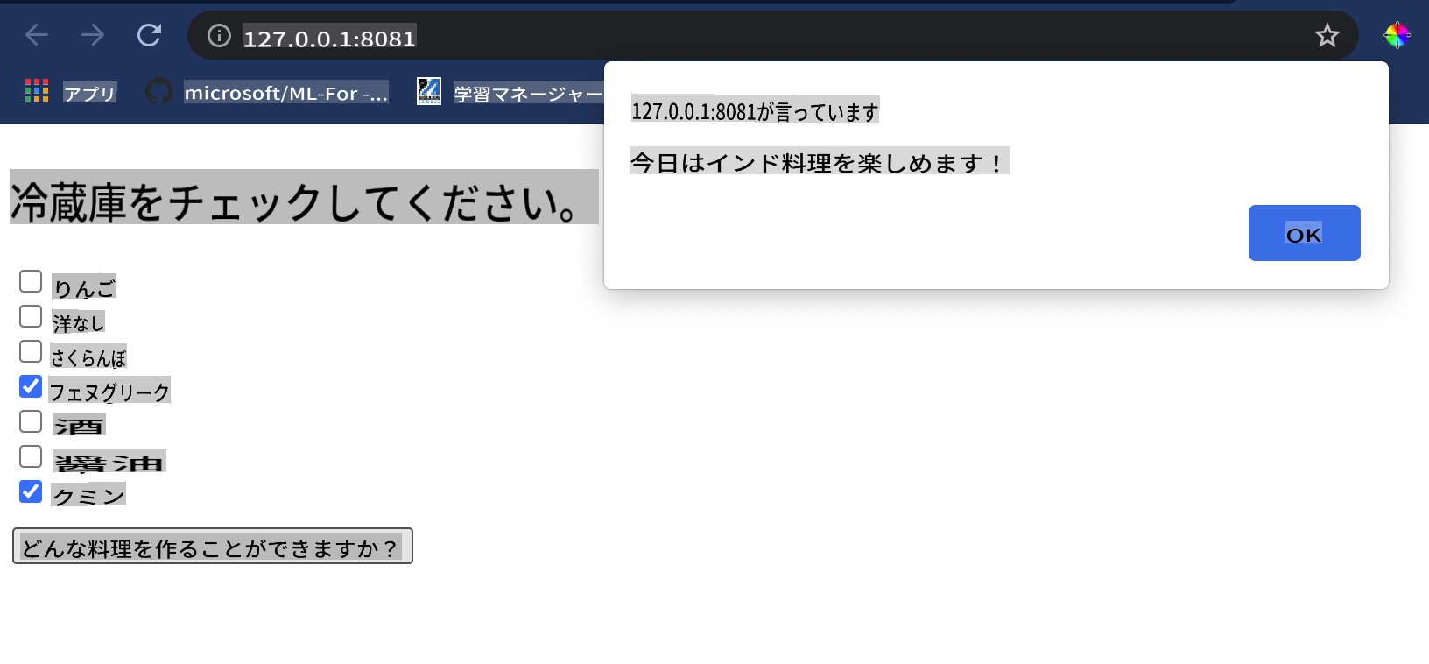Viewport: 1429px width, 664px height.
Task: Open the apps grid icon in bookmarks bar
Action: pos(37,91)
